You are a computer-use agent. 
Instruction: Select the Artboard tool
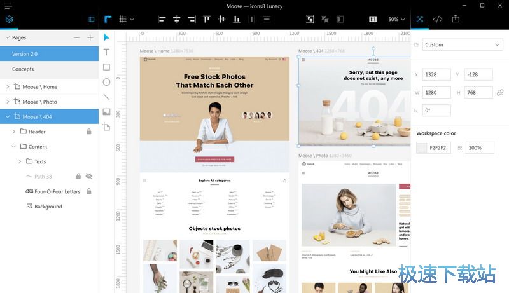(x=106, y=127)
